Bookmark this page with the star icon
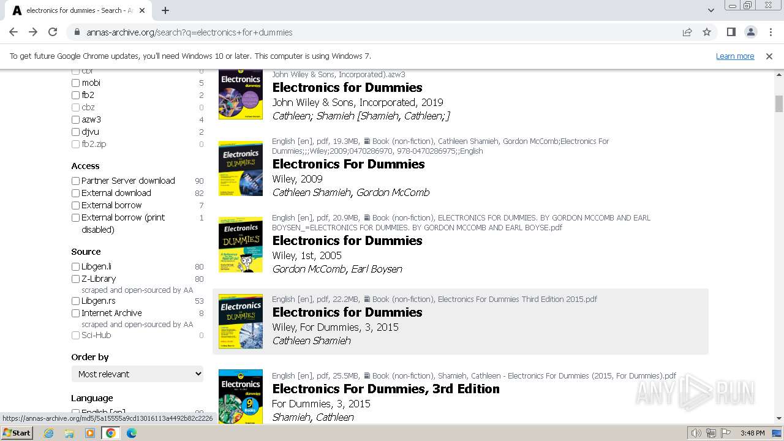The image size is (784, 441). click(707, 32)
